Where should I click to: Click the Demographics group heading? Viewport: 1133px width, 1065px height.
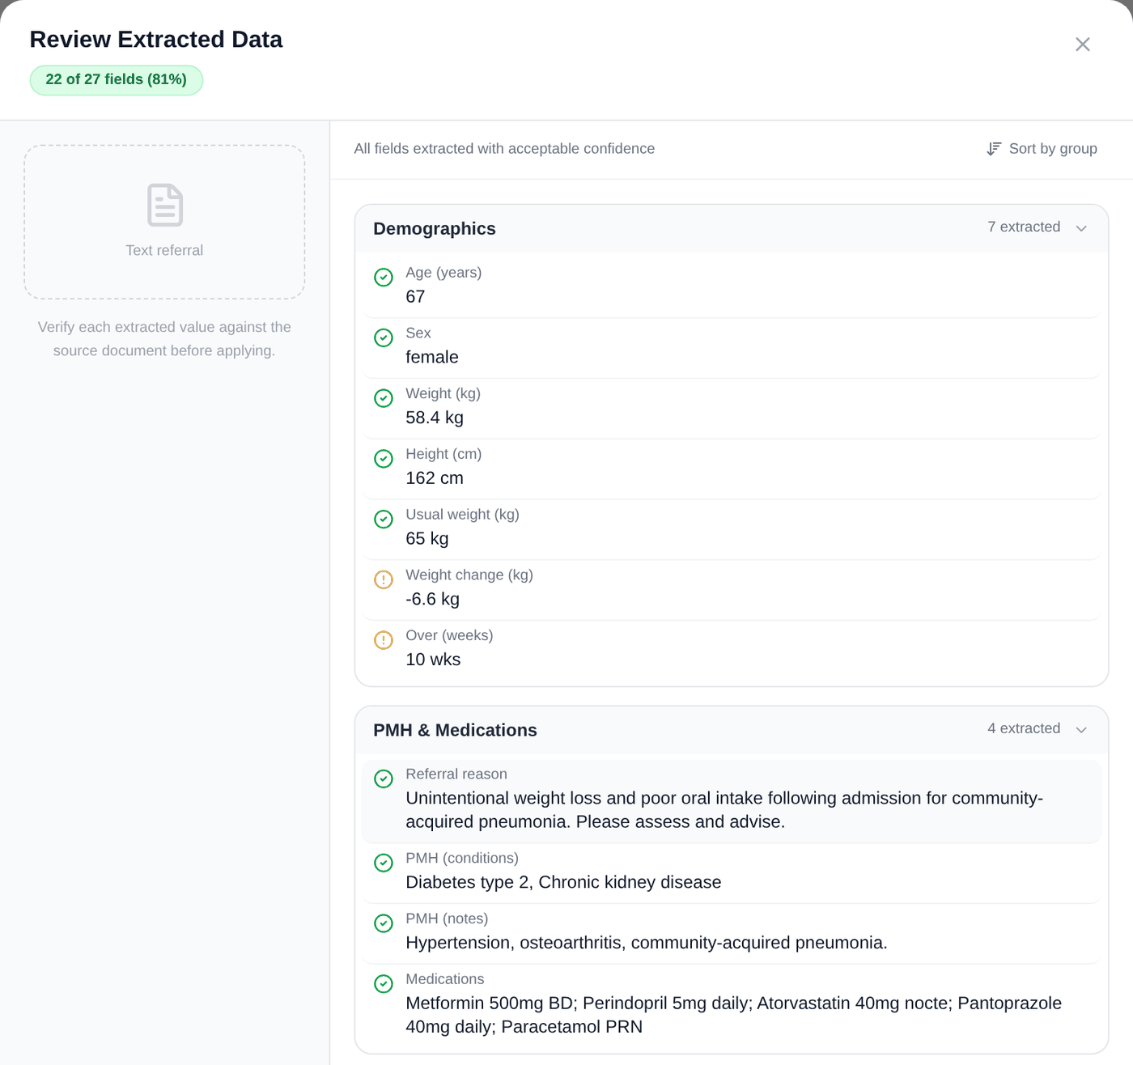(435, 229)
